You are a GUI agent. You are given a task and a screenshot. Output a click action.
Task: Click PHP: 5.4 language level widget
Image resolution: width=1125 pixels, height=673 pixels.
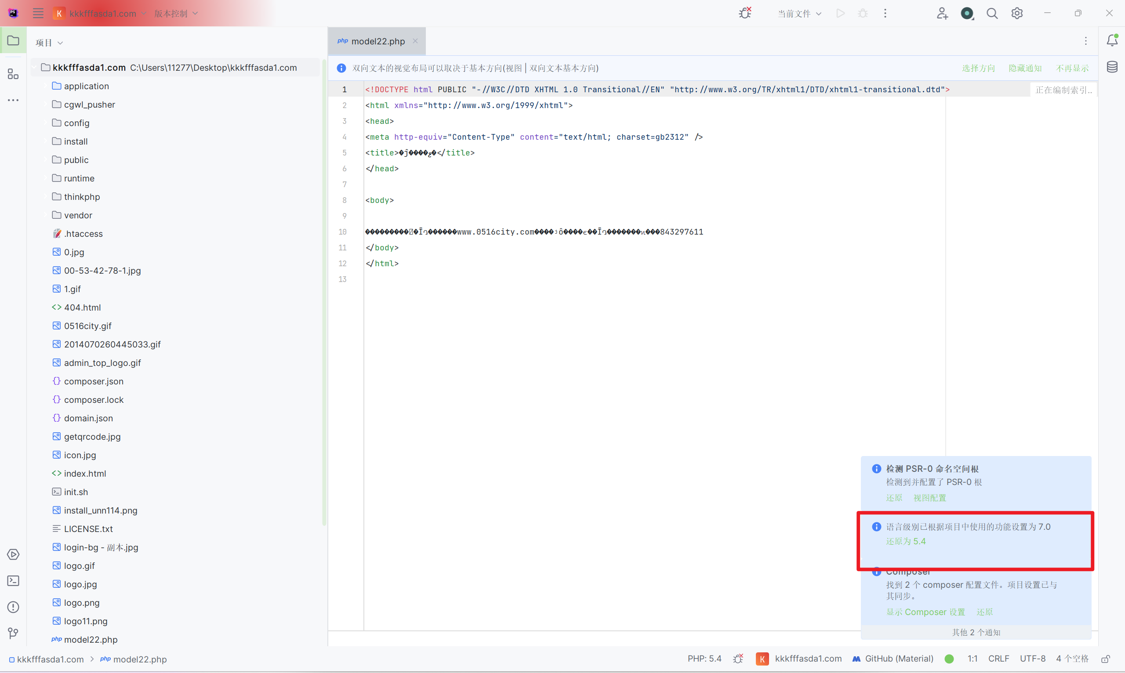(704, 659)
